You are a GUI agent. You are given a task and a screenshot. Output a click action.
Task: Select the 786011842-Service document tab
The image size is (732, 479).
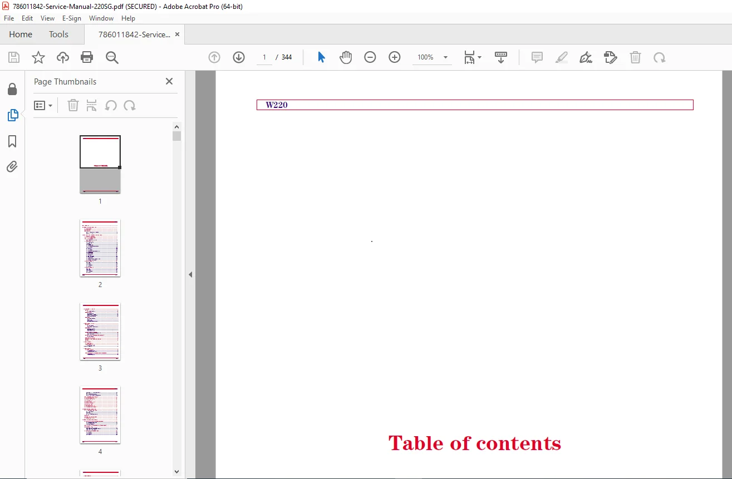134,34
